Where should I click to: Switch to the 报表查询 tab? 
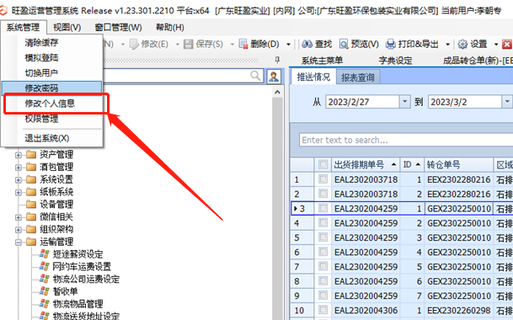[358, 77]
